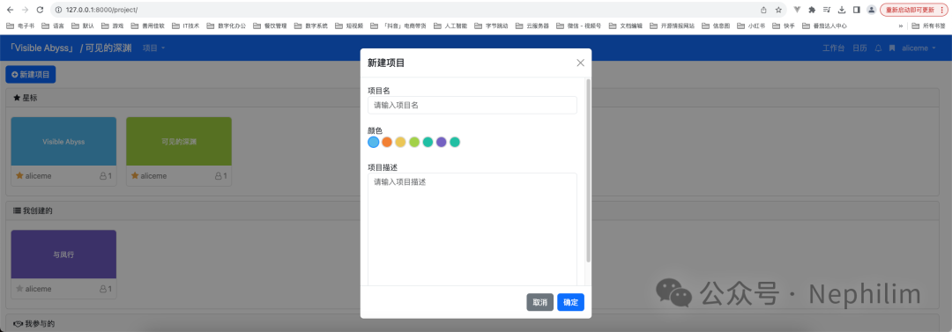Open the 文档编辑 bookmark folder
Screen dimensions: 952x332
[625, 26]
